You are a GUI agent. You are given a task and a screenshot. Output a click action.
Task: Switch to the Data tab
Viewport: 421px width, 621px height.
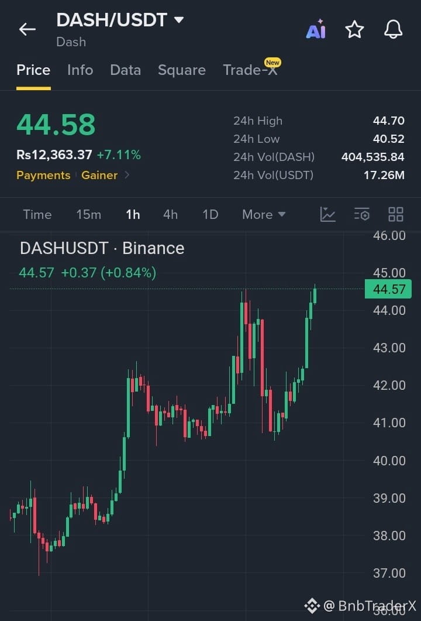(x=126, y=70)
